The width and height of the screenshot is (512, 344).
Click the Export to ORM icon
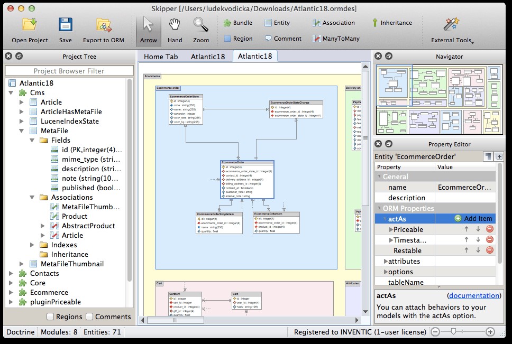(103, 24)
